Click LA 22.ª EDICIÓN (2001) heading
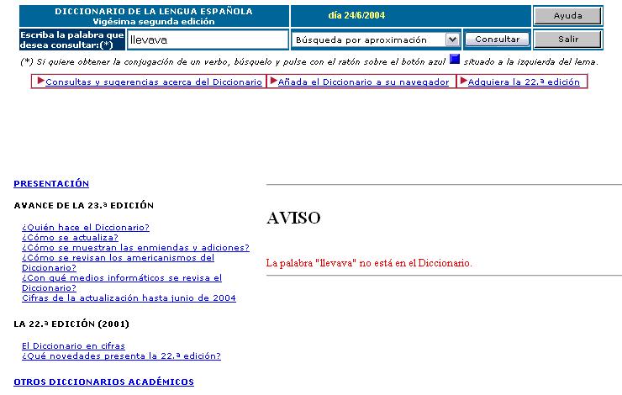 point(71,324)
